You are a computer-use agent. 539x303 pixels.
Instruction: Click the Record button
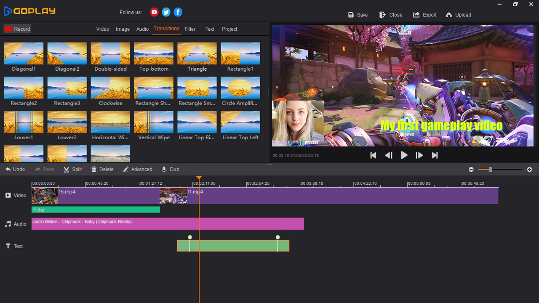[17, 29]
